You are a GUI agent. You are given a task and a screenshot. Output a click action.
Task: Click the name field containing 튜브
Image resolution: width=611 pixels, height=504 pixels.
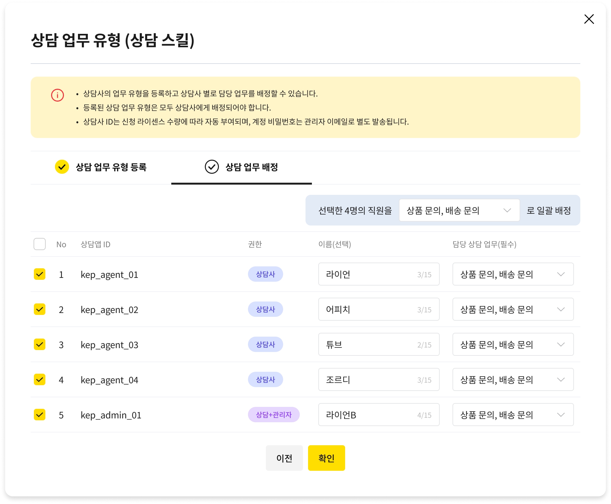(378, 345)
